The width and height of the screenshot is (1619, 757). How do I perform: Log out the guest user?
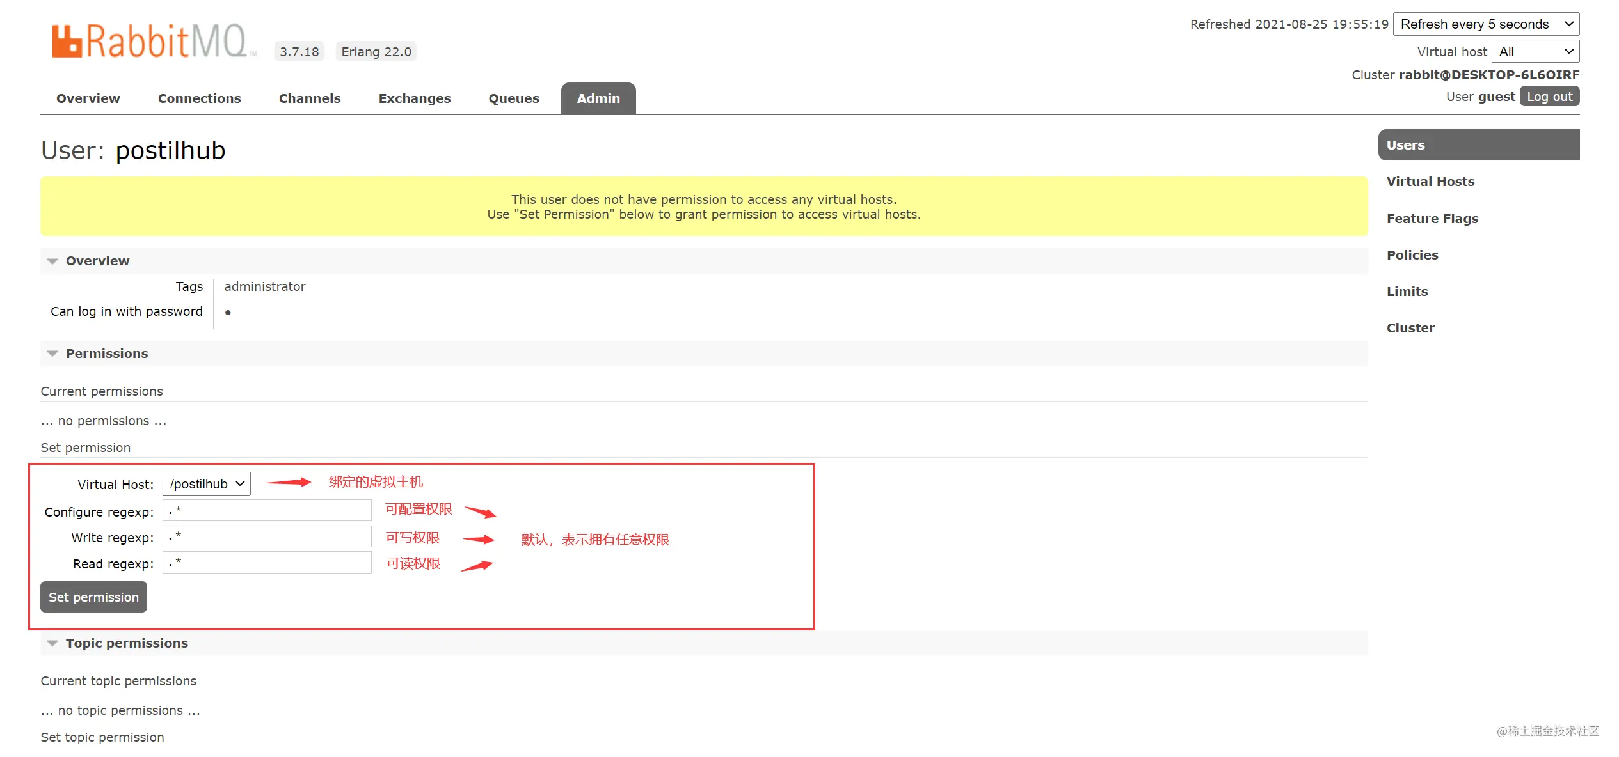pyautogui.click(x=1549, y=97)
